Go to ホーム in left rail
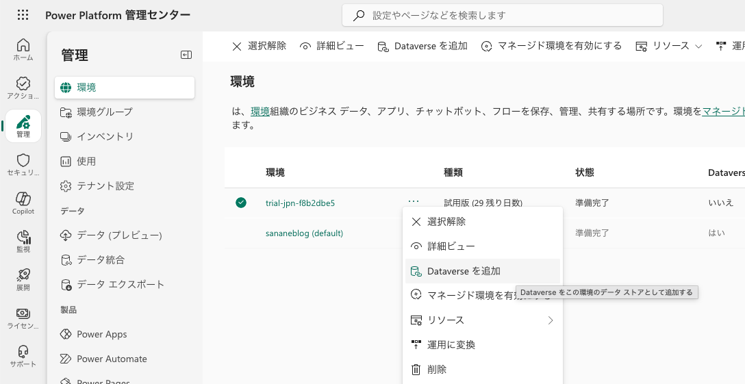 pos(23,49)
